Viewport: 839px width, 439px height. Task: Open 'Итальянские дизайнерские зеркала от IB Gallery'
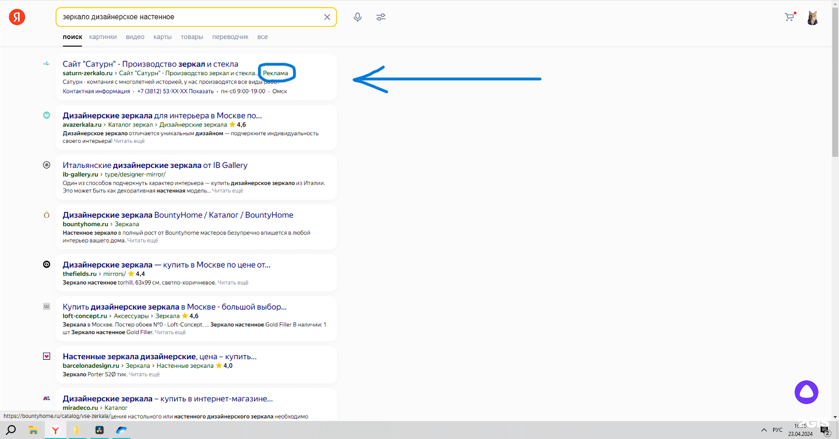pos(155,165)
